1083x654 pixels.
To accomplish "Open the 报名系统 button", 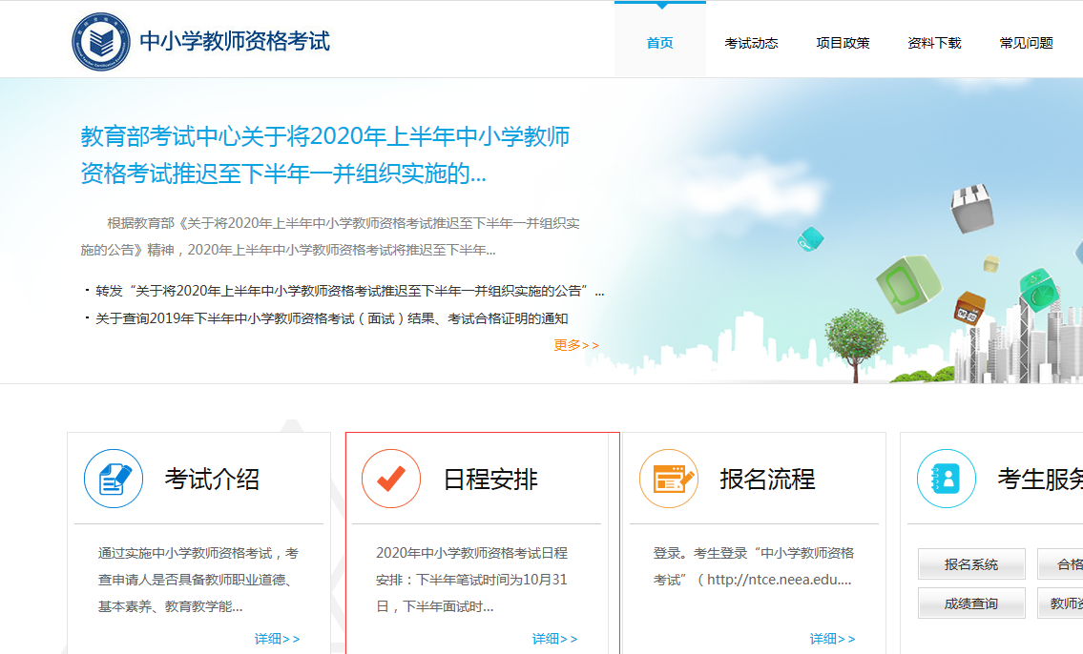I will click(x=971, y=564).
